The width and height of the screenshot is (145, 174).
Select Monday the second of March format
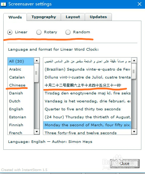[87, 125]
